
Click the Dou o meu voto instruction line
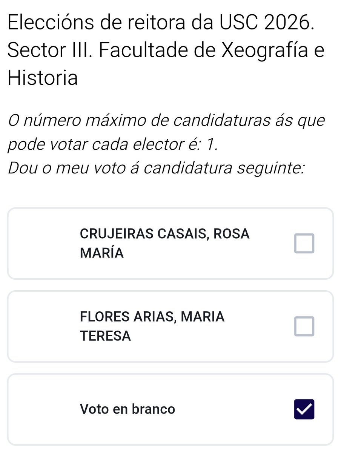156,168
